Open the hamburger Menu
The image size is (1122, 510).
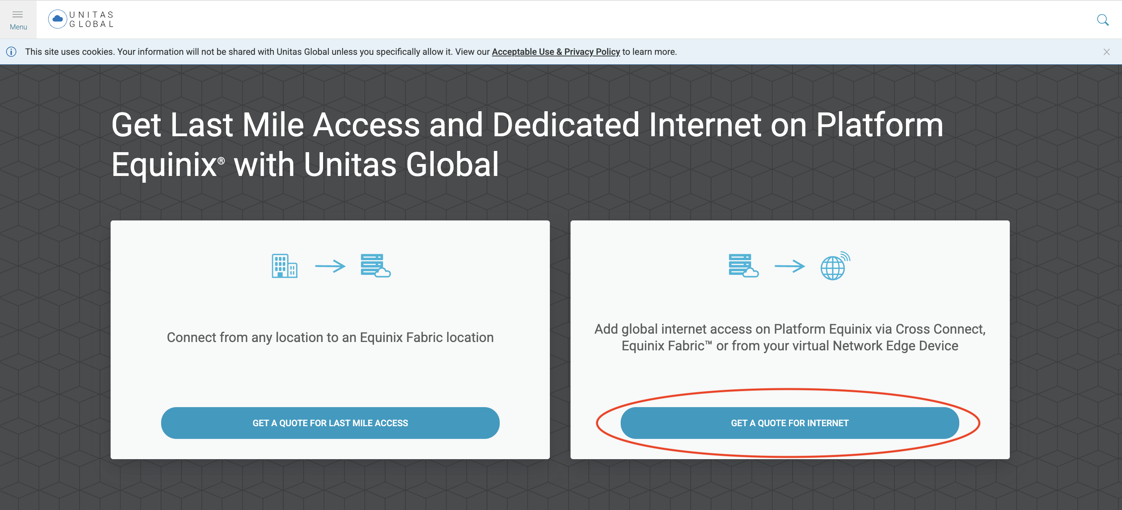click(18, 19)
